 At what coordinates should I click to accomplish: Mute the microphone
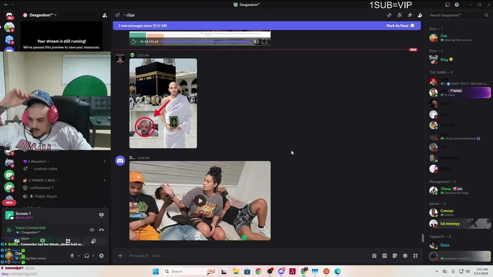[72, 256]
